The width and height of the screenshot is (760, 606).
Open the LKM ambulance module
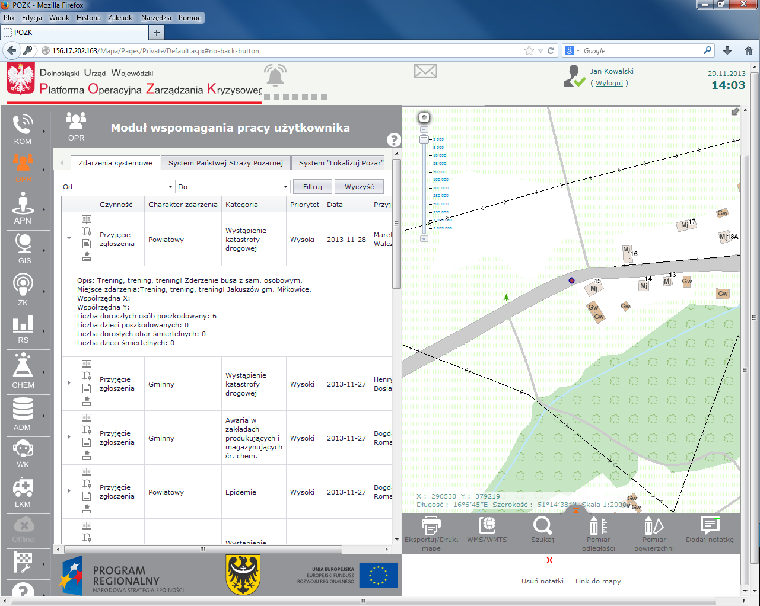pos(23,493)
